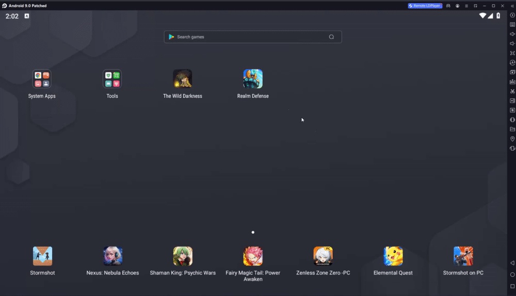Open the account profile icon in title bar

click(x=457, y=6)
